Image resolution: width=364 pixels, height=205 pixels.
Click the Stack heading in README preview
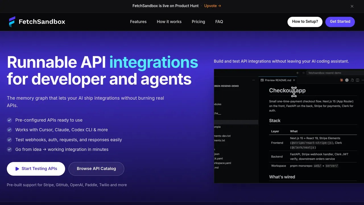(x=275, y=121)
